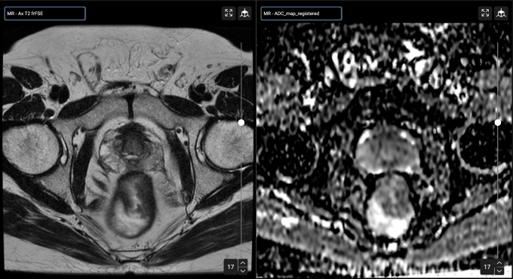Open the MR - Ax T2 frFSE series selector
This screenshot has height=279, width=513.
tap(45, 14)
